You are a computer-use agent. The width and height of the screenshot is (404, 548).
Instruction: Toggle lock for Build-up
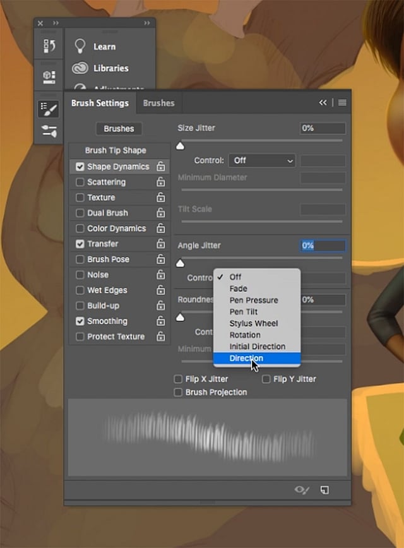[x=161, y=306]
